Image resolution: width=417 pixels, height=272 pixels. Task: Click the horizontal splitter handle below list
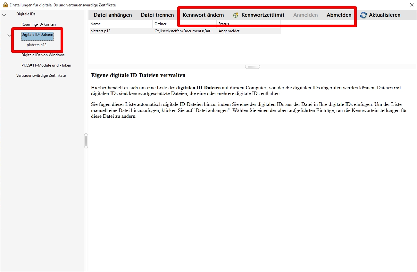(253, 67)
